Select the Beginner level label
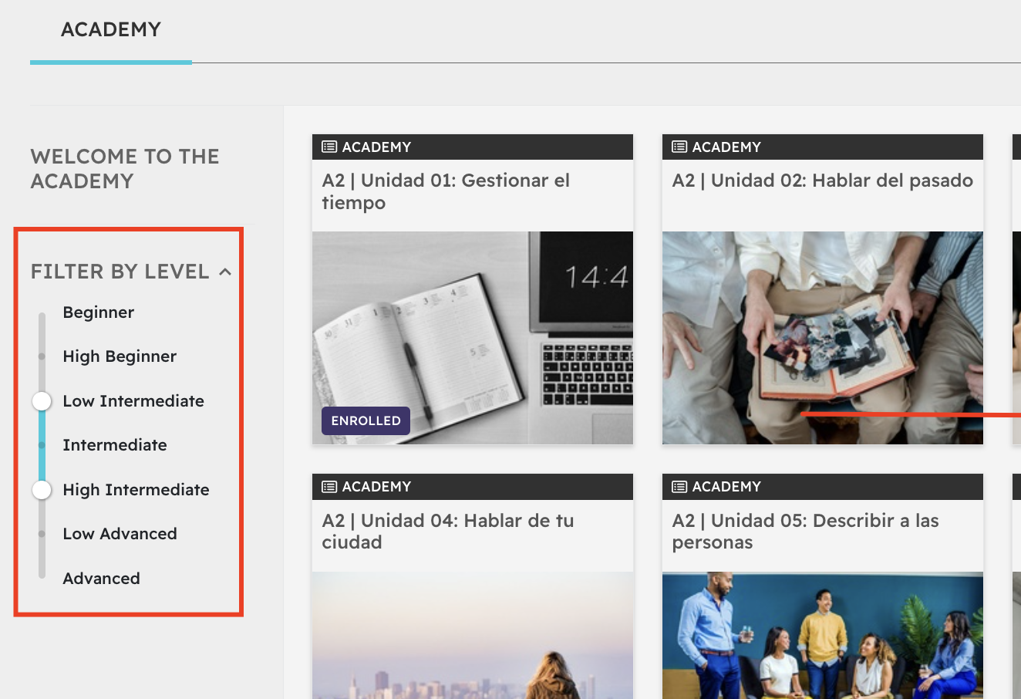This screenshot has width=1021, height=699. pyautogui.click(x=99, y=312)
